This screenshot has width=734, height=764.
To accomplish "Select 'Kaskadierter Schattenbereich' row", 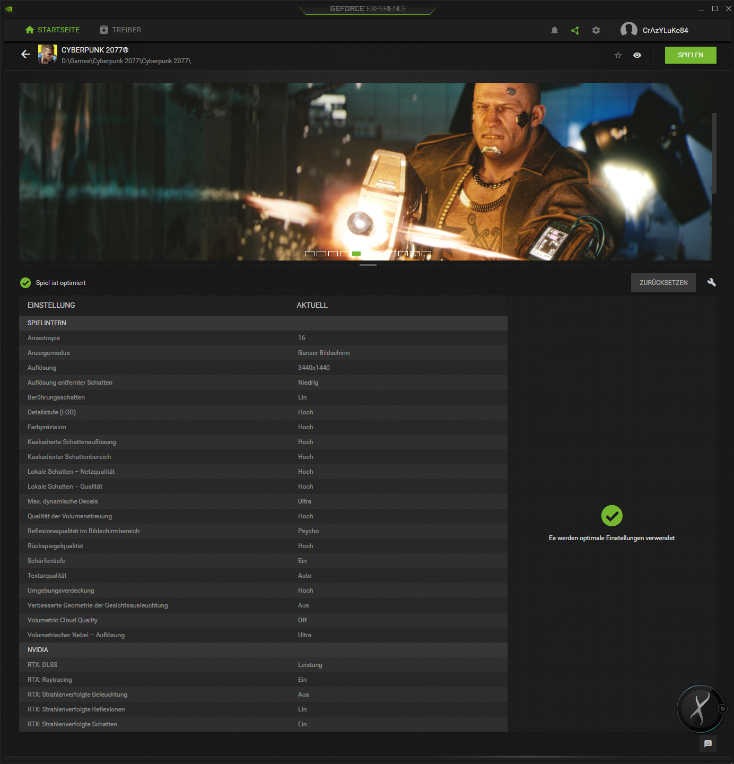I will pos(263,457).
